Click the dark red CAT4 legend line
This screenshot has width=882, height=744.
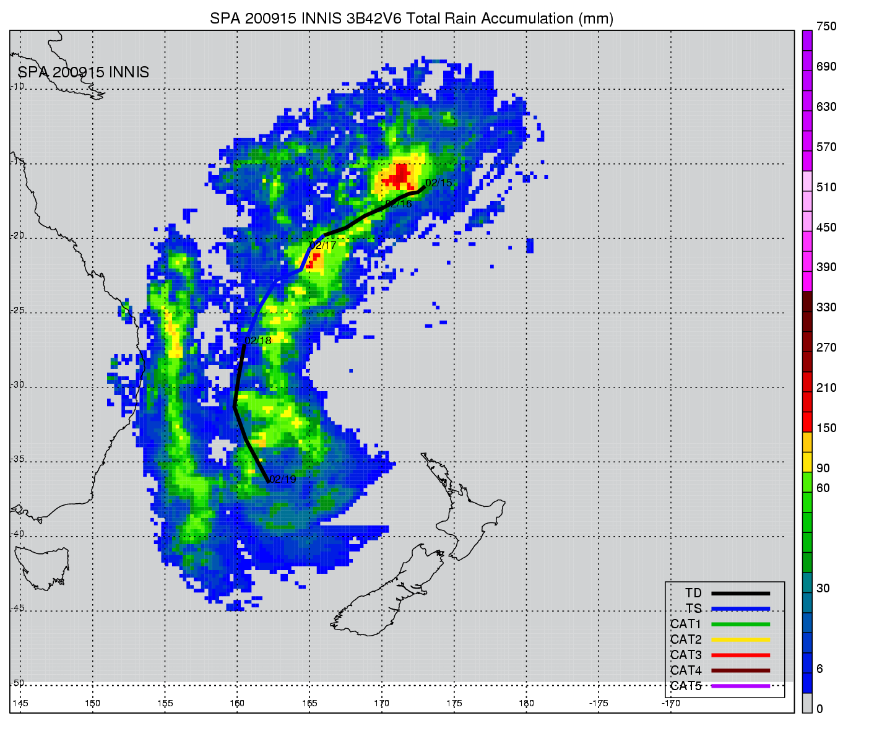[740, 670]
